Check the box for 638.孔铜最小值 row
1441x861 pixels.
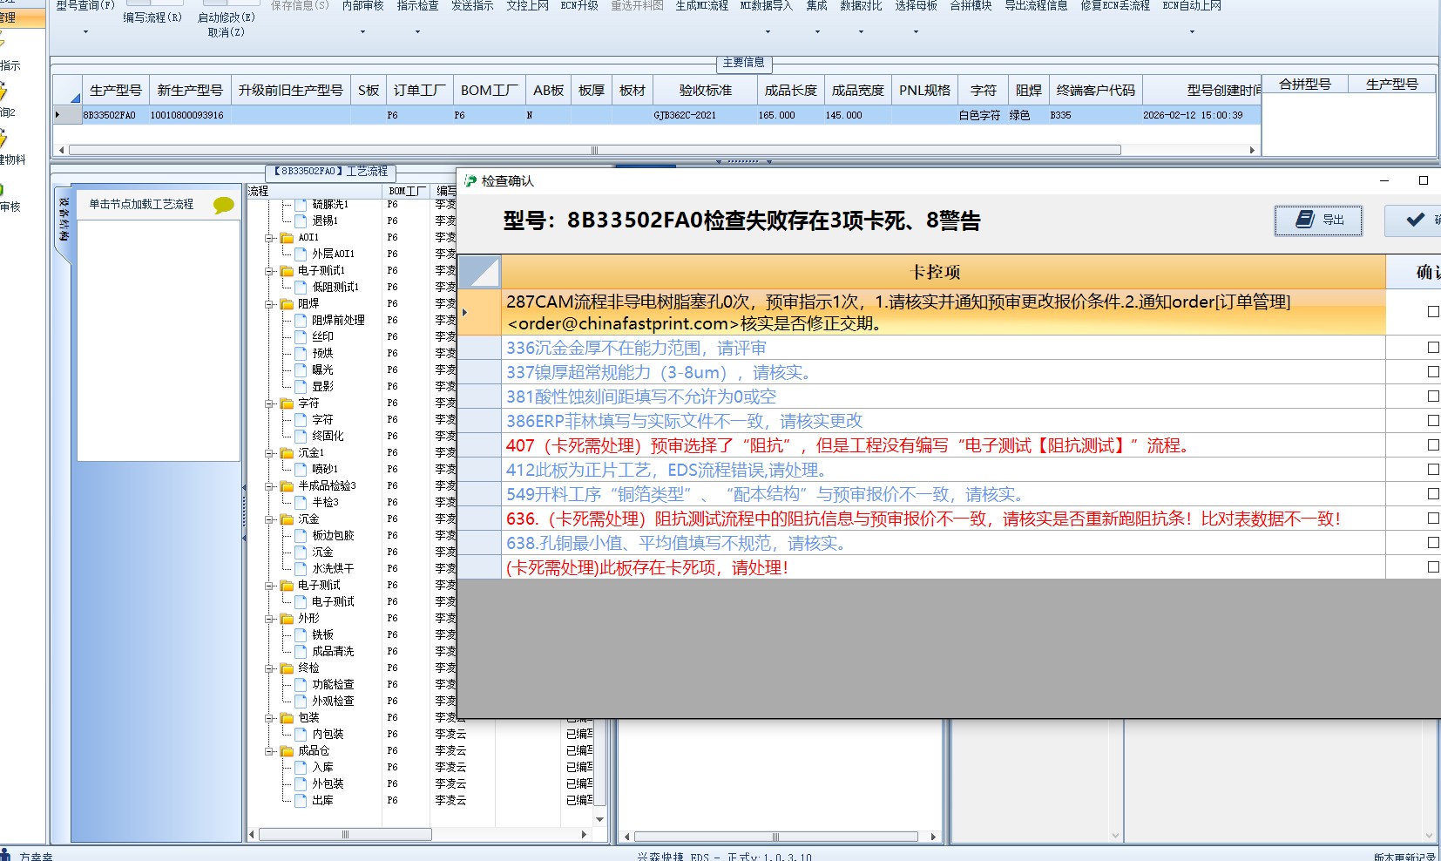coord(1433,542)
